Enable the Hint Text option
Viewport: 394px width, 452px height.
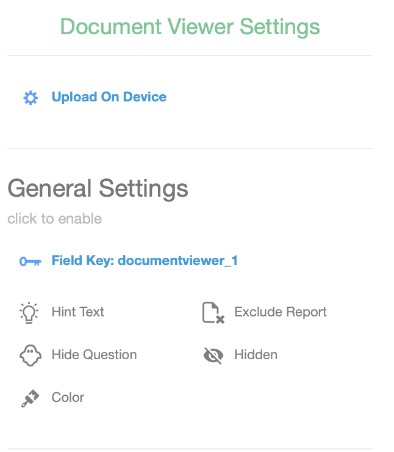pyautogui.click(x=77, y=312)
